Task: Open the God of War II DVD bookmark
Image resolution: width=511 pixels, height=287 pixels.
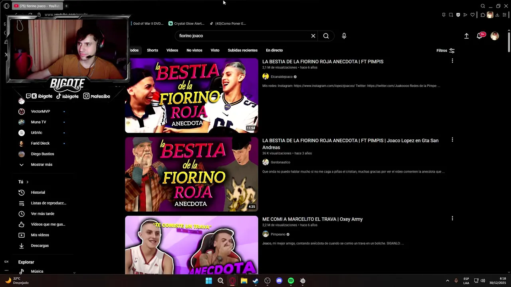Action: tap(147, 24)
